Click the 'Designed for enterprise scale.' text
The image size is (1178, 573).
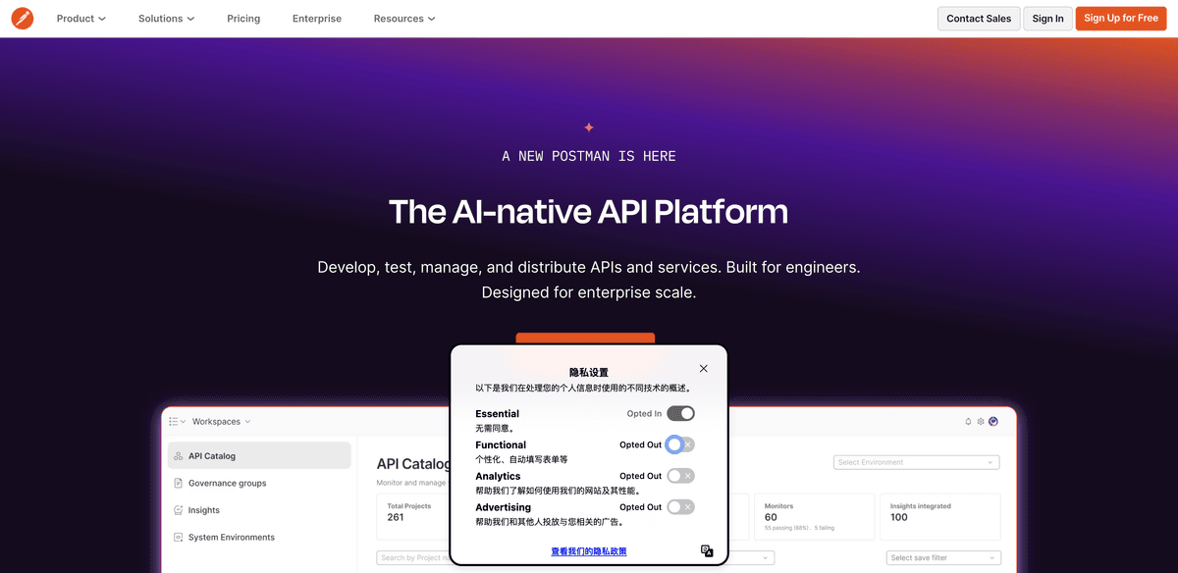(x=589, y=292)
